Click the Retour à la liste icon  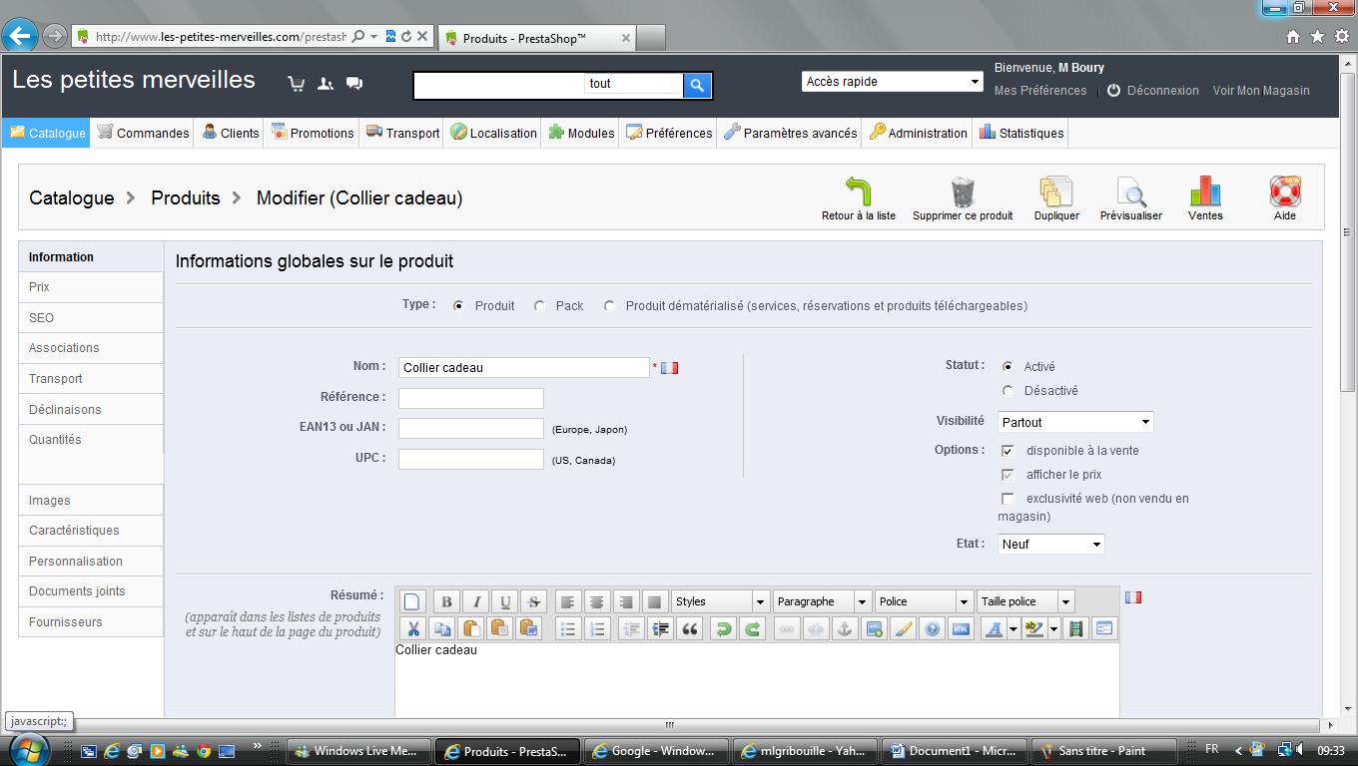tap(858, 191)
